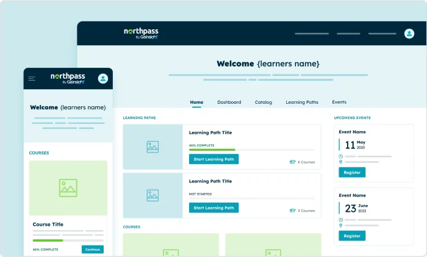Open the Catalog tab

pos(264,102)
